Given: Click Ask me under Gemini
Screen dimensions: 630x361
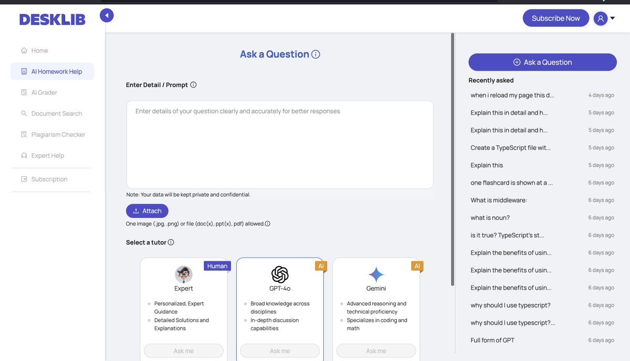Looking at the screenshot, I should click(376, 351).
